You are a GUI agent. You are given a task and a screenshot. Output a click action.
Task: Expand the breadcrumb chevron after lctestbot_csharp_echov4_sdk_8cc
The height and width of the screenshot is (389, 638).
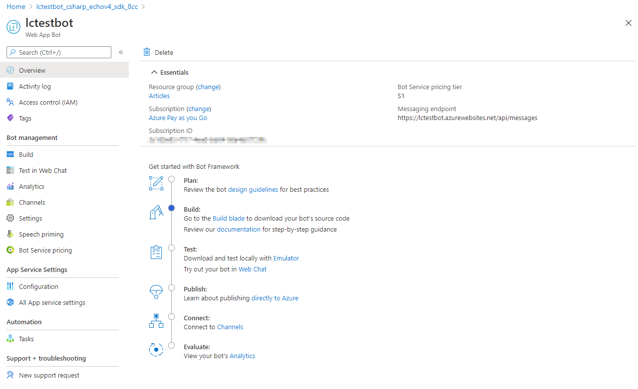tap(143, 6)
